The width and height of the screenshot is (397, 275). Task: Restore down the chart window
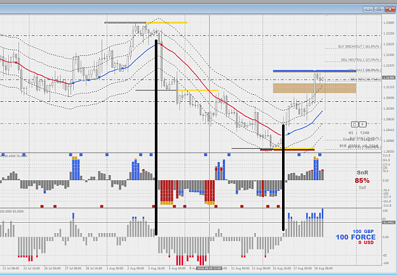point(379,10)
